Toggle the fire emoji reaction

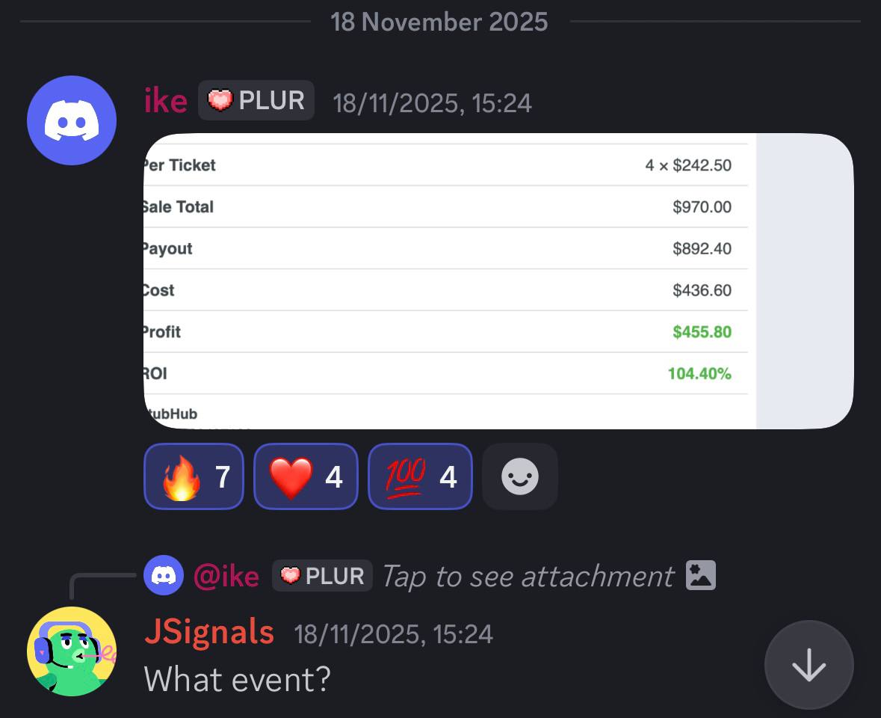194,476
